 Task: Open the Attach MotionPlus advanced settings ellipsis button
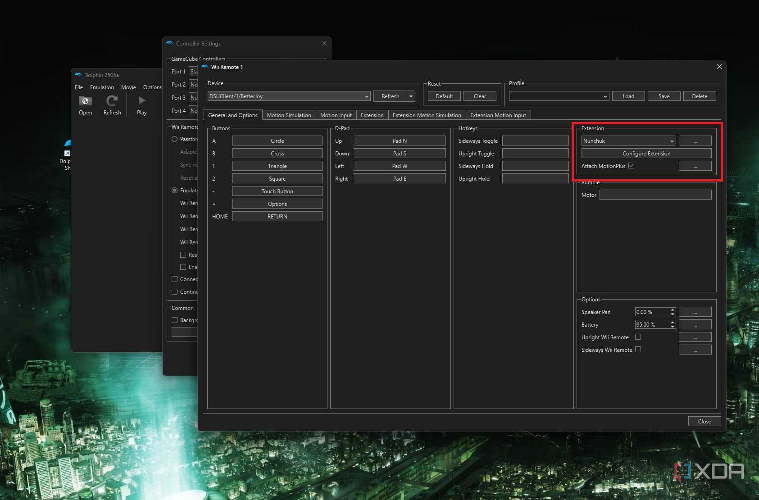(x=695, y=166)
